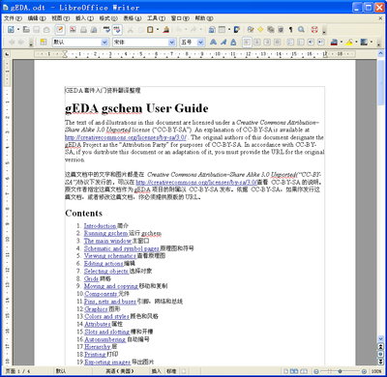Open the 工具 (Tools) menu
This screenshot has height=377, width=387.
pyautogui.click(x=157, y=18)
